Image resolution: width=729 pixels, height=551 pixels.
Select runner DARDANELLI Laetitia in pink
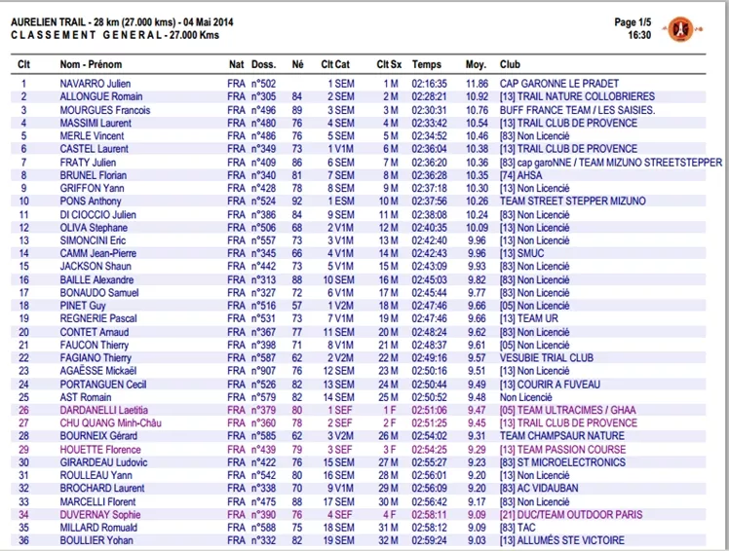(x=103, y=410)
